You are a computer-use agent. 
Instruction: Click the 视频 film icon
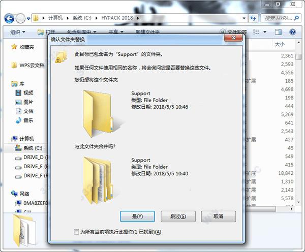point(18,93)
